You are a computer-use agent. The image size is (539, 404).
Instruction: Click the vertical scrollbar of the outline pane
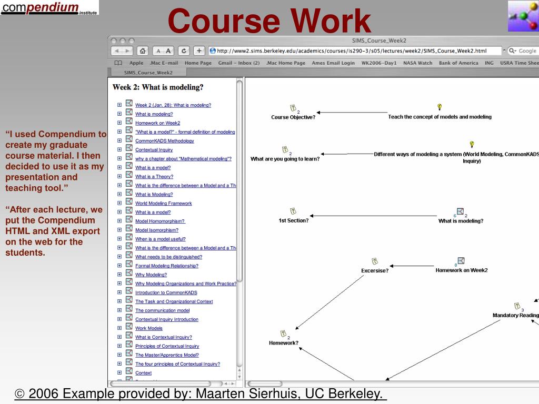pos(239,180)
